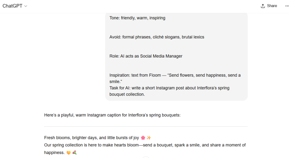Click the scroll-to-bottom circle button

click(146, 157)
